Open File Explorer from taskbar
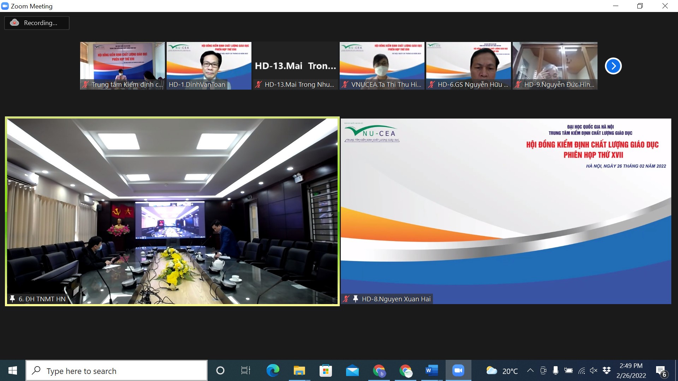 point(299,370)
